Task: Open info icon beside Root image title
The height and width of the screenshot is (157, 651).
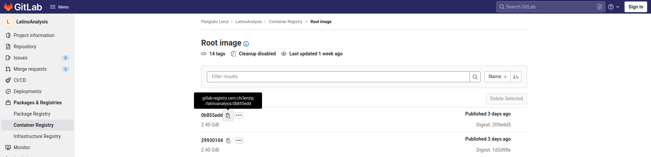Action: (x=246, y=44)
